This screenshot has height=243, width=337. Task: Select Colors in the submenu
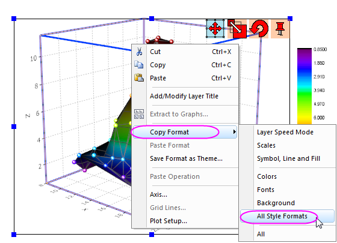click(288, 176)
